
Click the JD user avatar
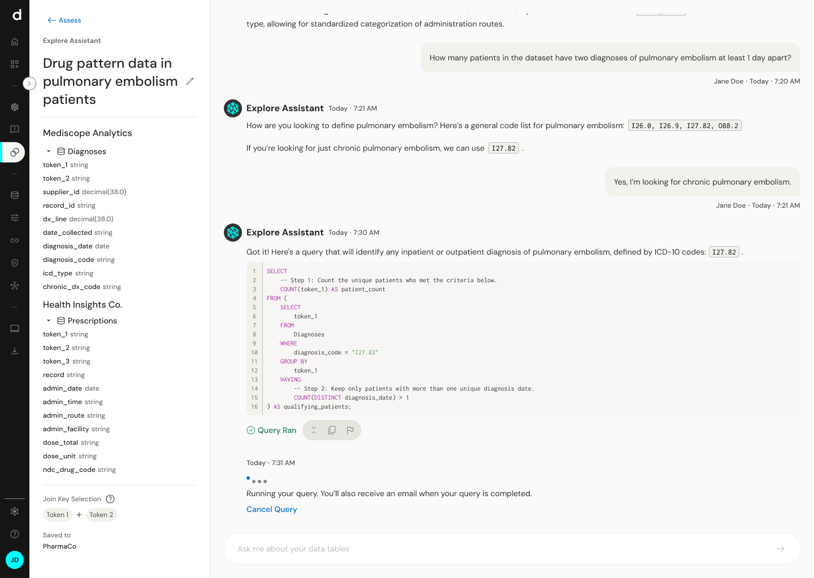pyautogui.click(x=15, y=560)
